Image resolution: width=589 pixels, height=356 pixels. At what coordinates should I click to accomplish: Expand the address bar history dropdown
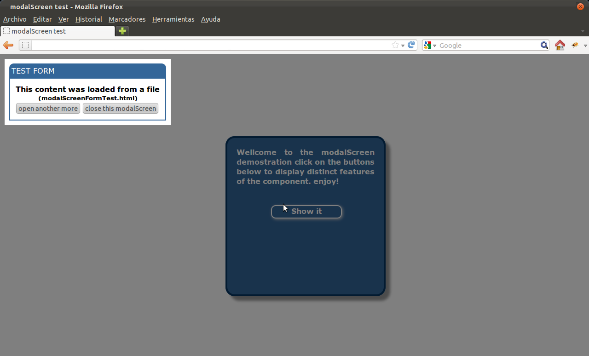(x=402, y=45)
